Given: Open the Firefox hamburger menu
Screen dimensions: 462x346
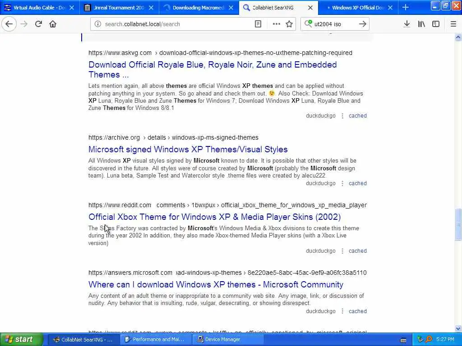Looking at the screenshot, I should click(453, 24).
